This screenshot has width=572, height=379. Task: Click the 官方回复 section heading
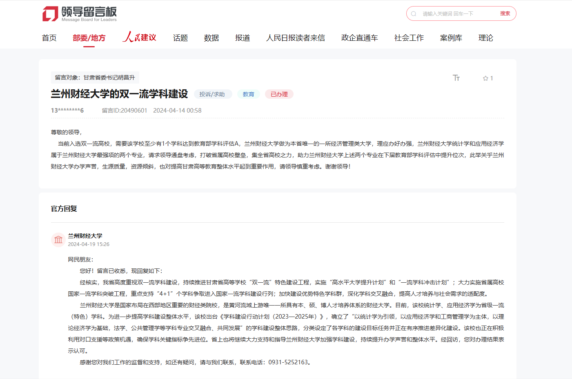64,209
